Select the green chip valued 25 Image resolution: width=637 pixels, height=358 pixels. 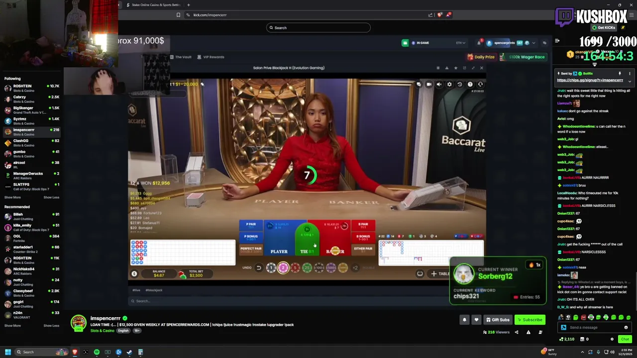tap(307, 268)
